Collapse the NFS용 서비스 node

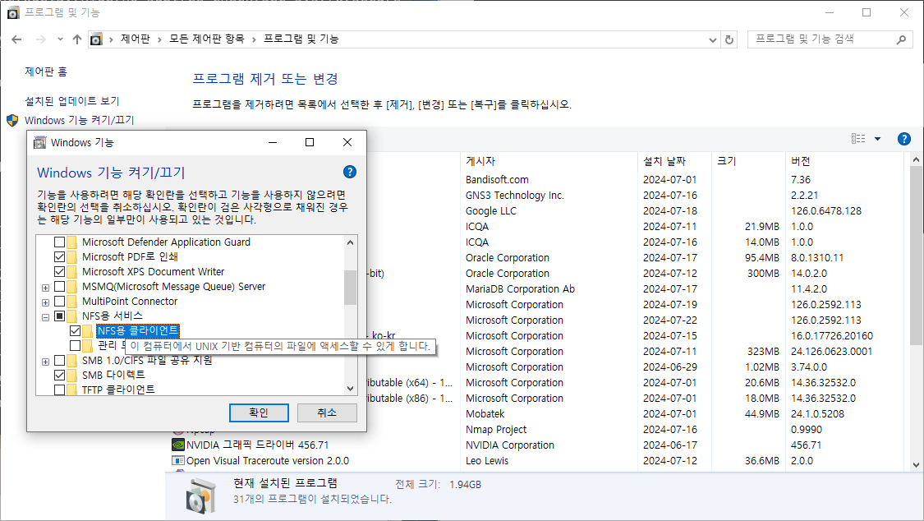45,318
